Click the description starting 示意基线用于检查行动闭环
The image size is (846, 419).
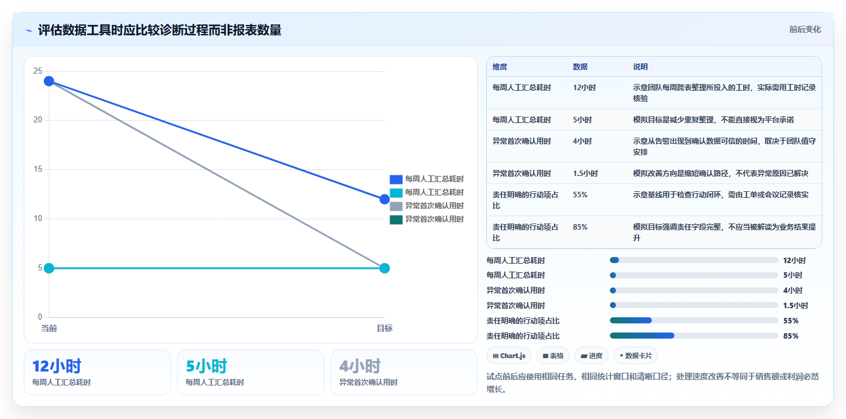click(x=721, y=195)
